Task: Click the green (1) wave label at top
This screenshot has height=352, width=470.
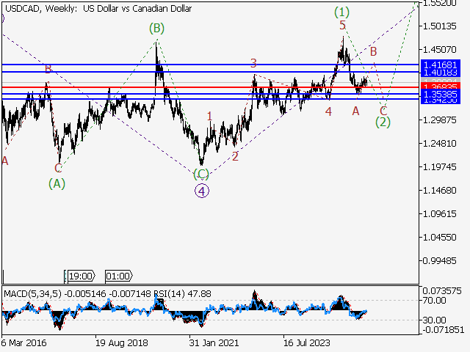Action: click(341, 12)
